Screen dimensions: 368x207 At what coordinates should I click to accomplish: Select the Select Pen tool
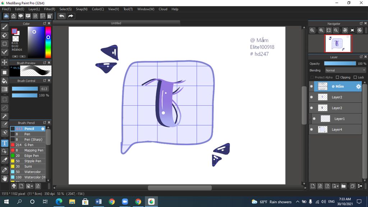tap(4, 124)
